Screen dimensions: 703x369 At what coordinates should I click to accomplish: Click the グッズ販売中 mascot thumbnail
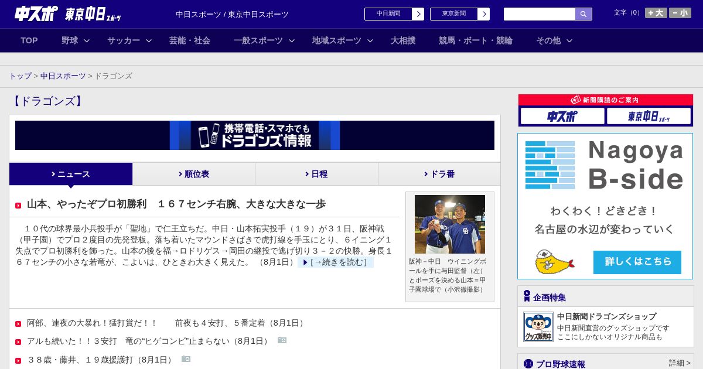[538, 327]
